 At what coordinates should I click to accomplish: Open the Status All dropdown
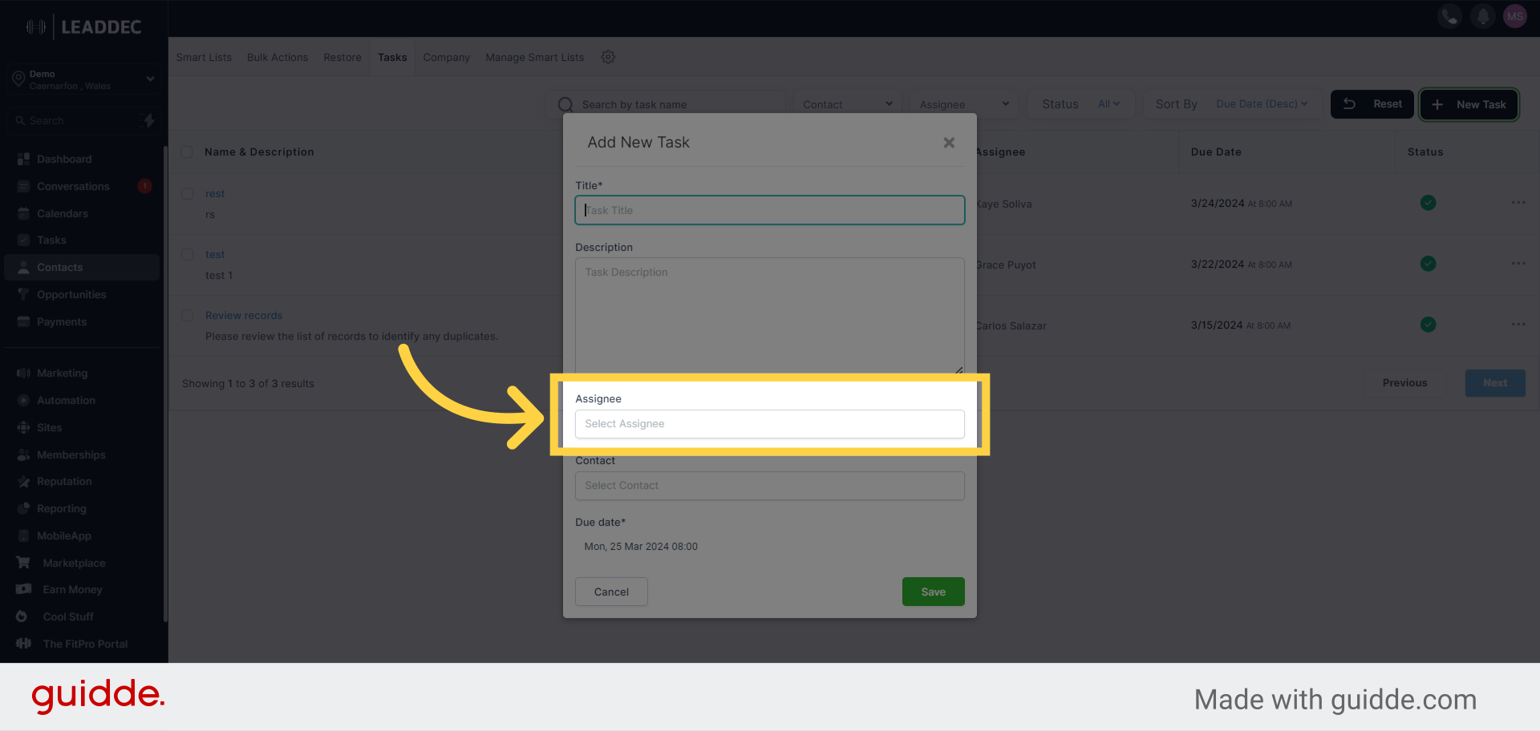1107,104
